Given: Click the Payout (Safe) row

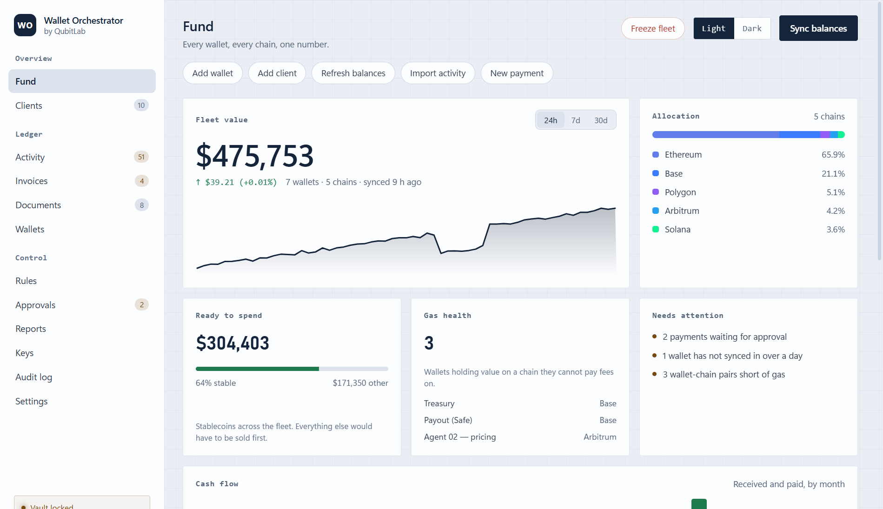Looking at the screenshot, I should click(520, 420).
